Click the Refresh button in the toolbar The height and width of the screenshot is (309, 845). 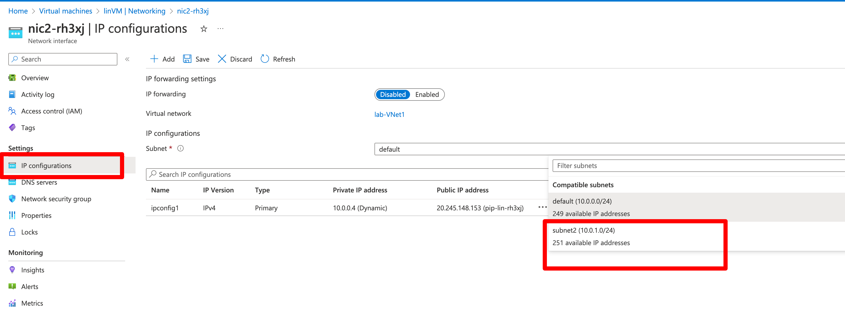click(x=278, y=59)
